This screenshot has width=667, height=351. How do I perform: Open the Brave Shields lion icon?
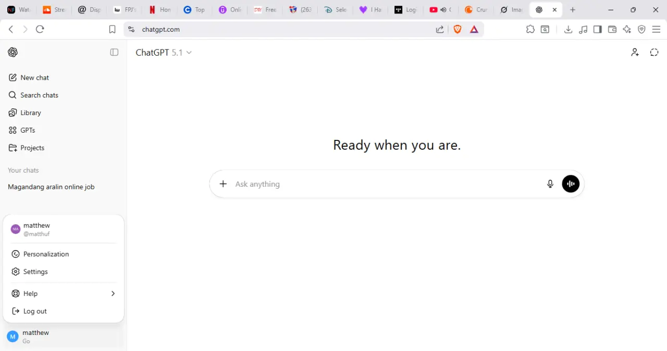(458, 30)
